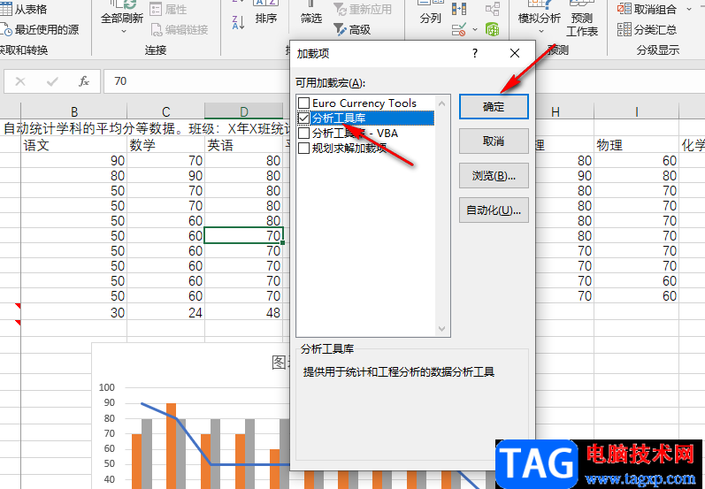Select Euro Currency Tools list item label
705x489 pixels.
pyautogui.click(x=364, y=103)
